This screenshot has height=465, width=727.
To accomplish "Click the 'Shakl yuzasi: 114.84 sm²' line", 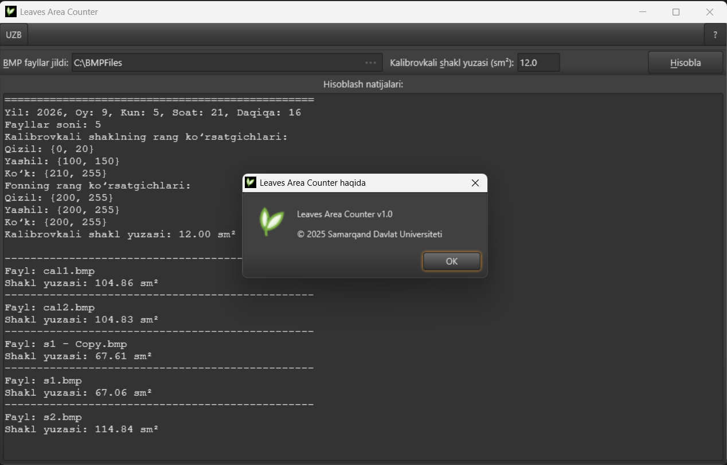I will coord(81,429).
